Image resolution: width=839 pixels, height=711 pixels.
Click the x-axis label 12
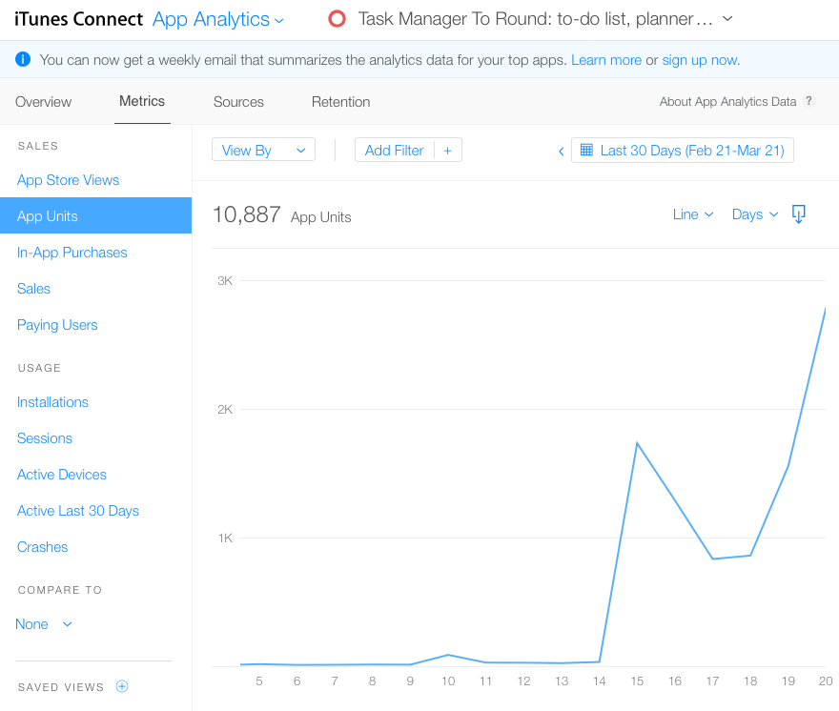[523, 681]
